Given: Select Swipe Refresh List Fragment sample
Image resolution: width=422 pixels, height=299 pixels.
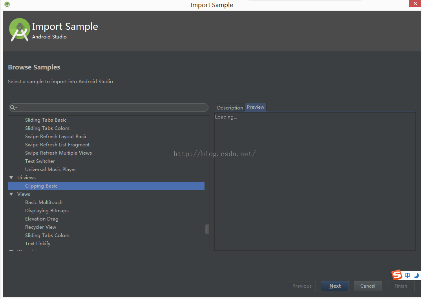Looking at the screenshot, I should [57, 145].
